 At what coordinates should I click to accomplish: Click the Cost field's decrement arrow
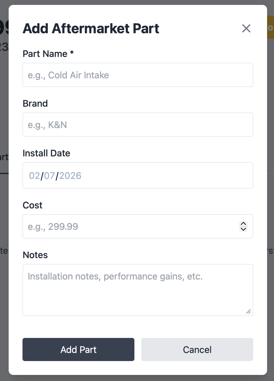(243, 229)
